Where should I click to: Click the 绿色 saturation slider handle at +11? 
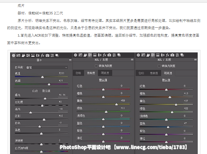tap(106, 112)
